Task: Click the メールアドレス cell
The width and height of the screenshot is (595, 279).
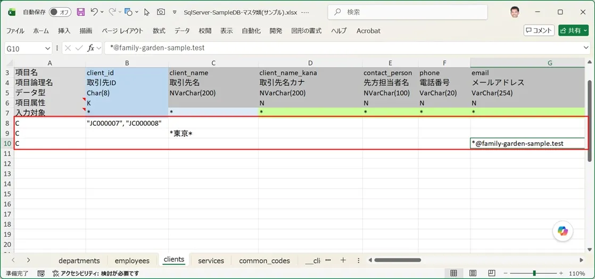Action: [527, 83]
